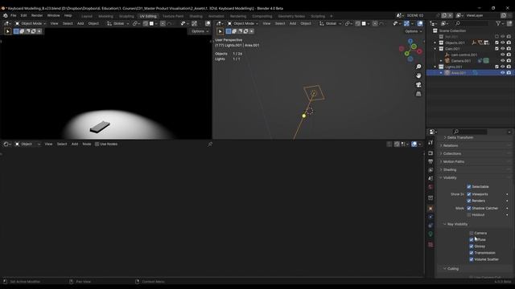This screenshot has height=289, width=515.
Task: Collapse the Ray Visibility subpanel
Action: click(x=457, y=224)
